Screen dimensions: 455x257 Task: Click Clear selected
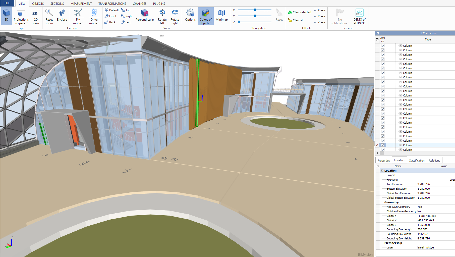coord(299,12)
